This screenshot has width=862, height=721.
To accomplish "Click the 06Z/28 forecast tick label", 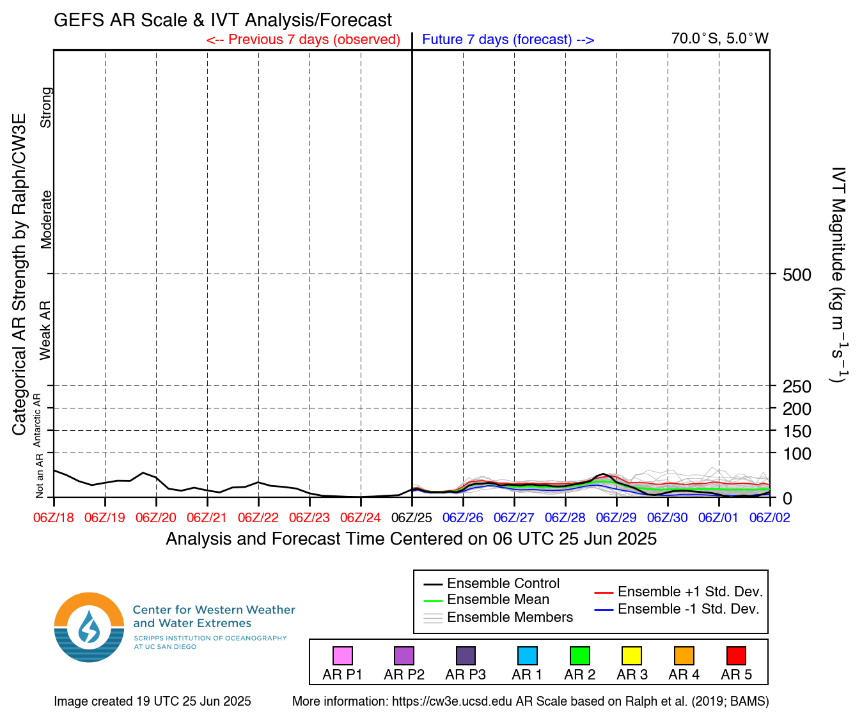I will [565, 518].
